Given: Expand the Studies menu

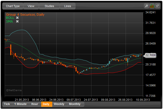Looking at the screenshot, I should click(x=49, y=6).
